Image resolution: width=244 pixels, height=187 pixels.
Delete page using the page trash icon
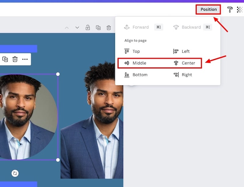(109, 28)
